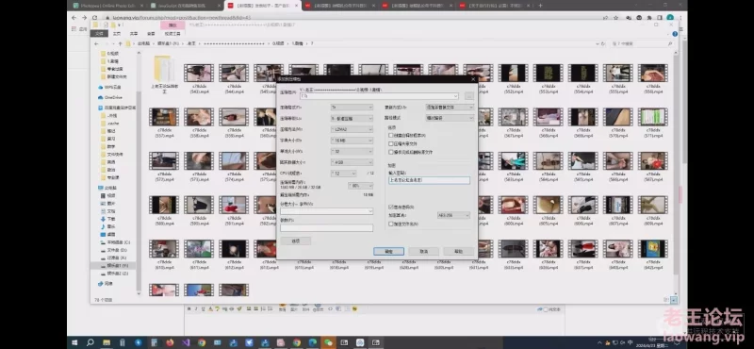
Task: Open the 查看 tab in Explorer ribbon
Action: click(151, 34)
